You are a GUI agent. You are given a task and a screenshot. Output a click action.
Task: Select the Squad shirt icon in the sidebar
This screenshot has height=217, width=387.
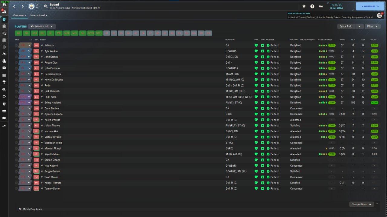4,19
